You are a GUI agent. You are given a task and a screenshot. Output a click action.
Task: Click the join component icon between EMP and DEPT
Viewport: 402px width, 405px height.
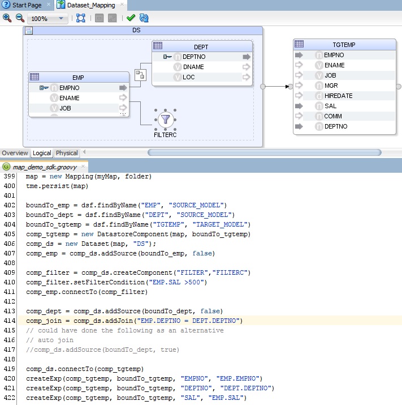[140, 74]
